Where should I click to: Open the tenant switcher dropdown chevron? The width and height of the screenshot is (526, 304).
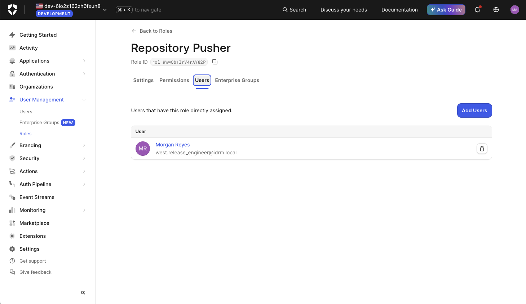pos(105,10)
